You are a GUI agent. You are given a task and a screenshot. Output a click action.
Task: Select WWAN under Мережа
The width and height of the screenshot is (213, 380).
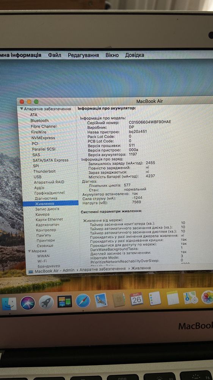(x=44, y=256)
